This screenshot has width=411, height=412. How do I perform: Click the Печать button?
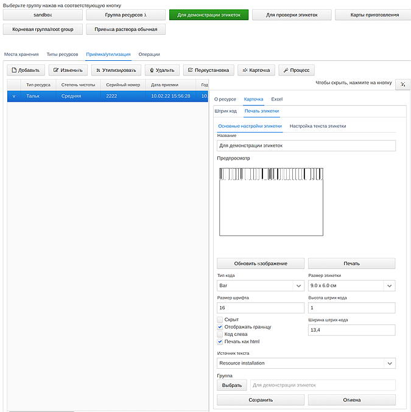pyautogui.click(x=351, y=264)
